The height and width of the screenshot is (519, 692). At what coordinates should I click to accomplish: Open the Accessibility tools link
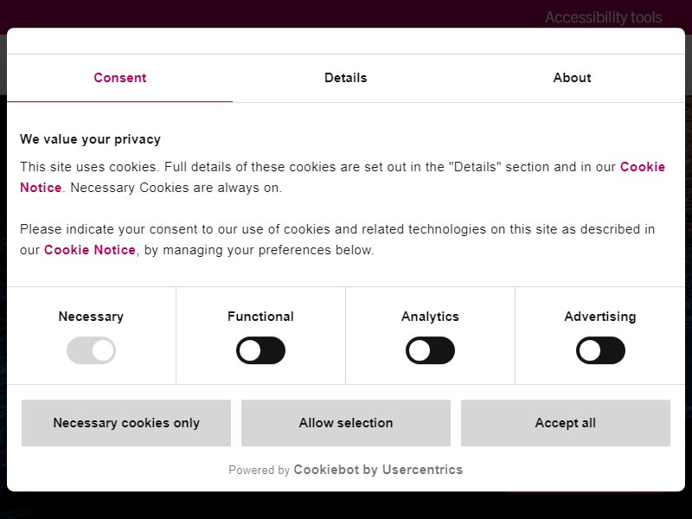603,17
